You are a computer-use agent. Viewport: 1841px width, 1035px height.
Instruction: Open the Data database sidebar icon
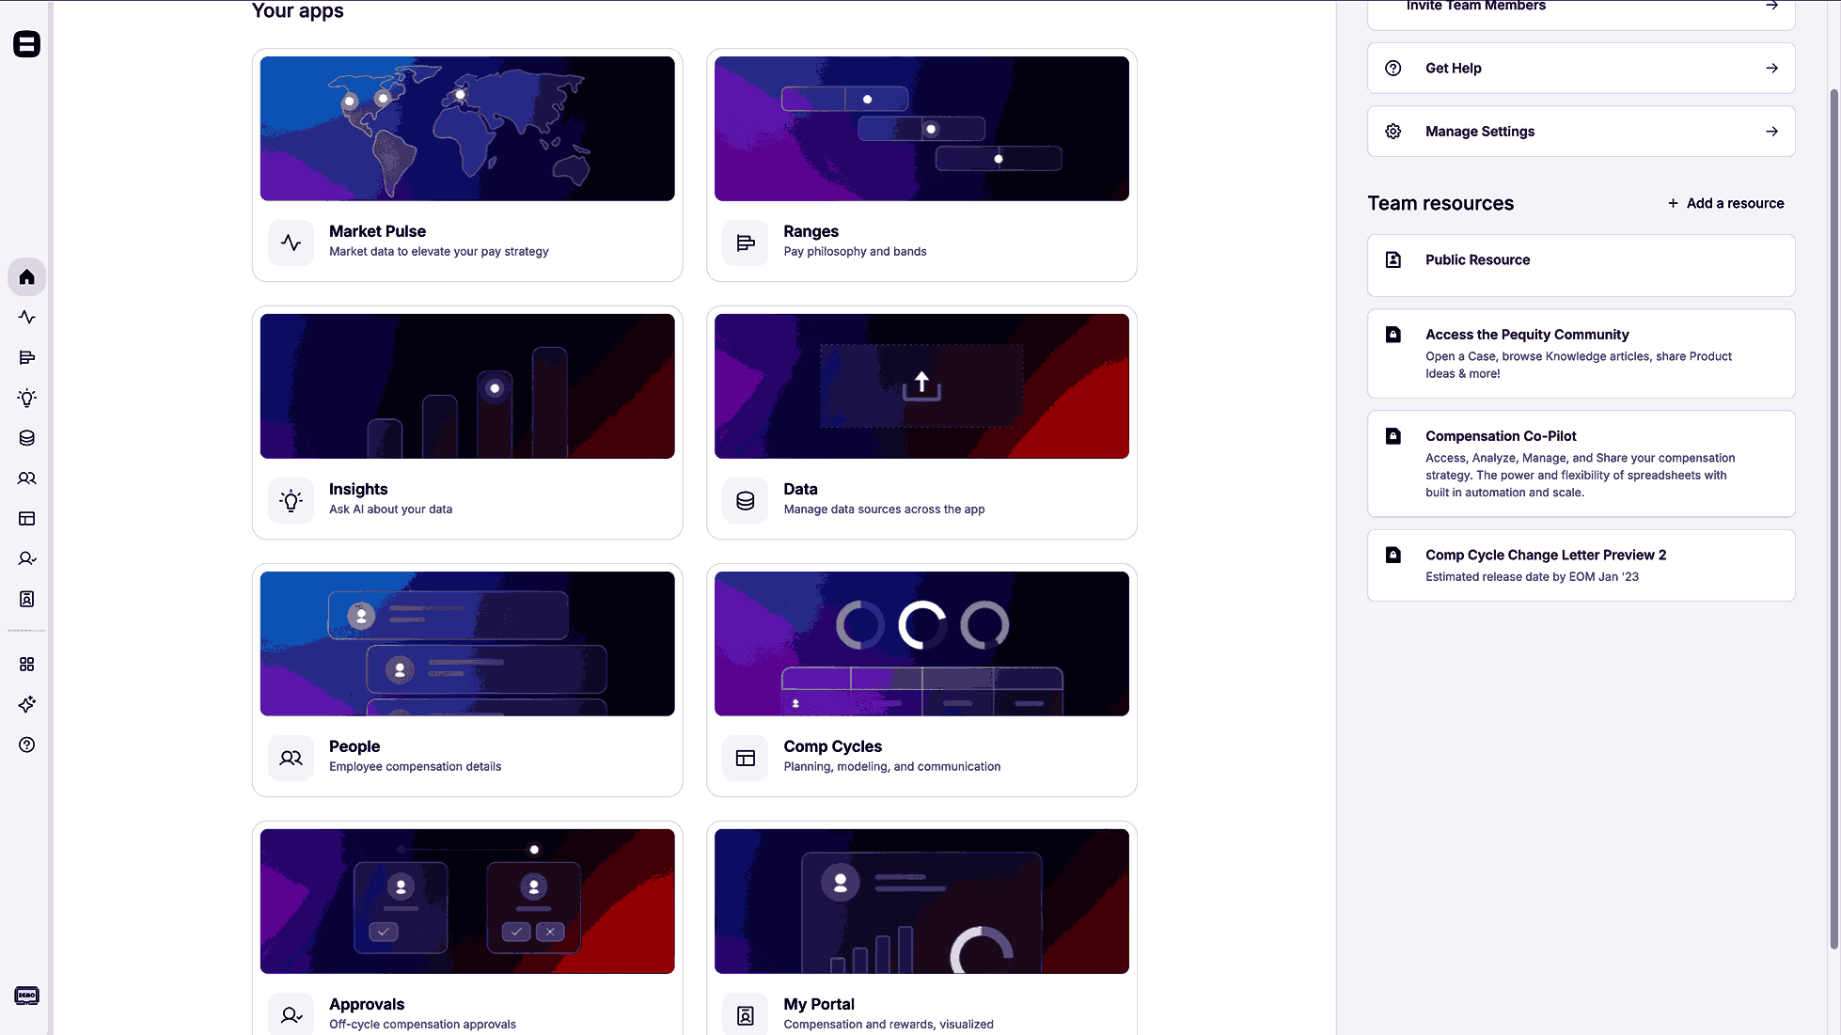pos(26,438)
